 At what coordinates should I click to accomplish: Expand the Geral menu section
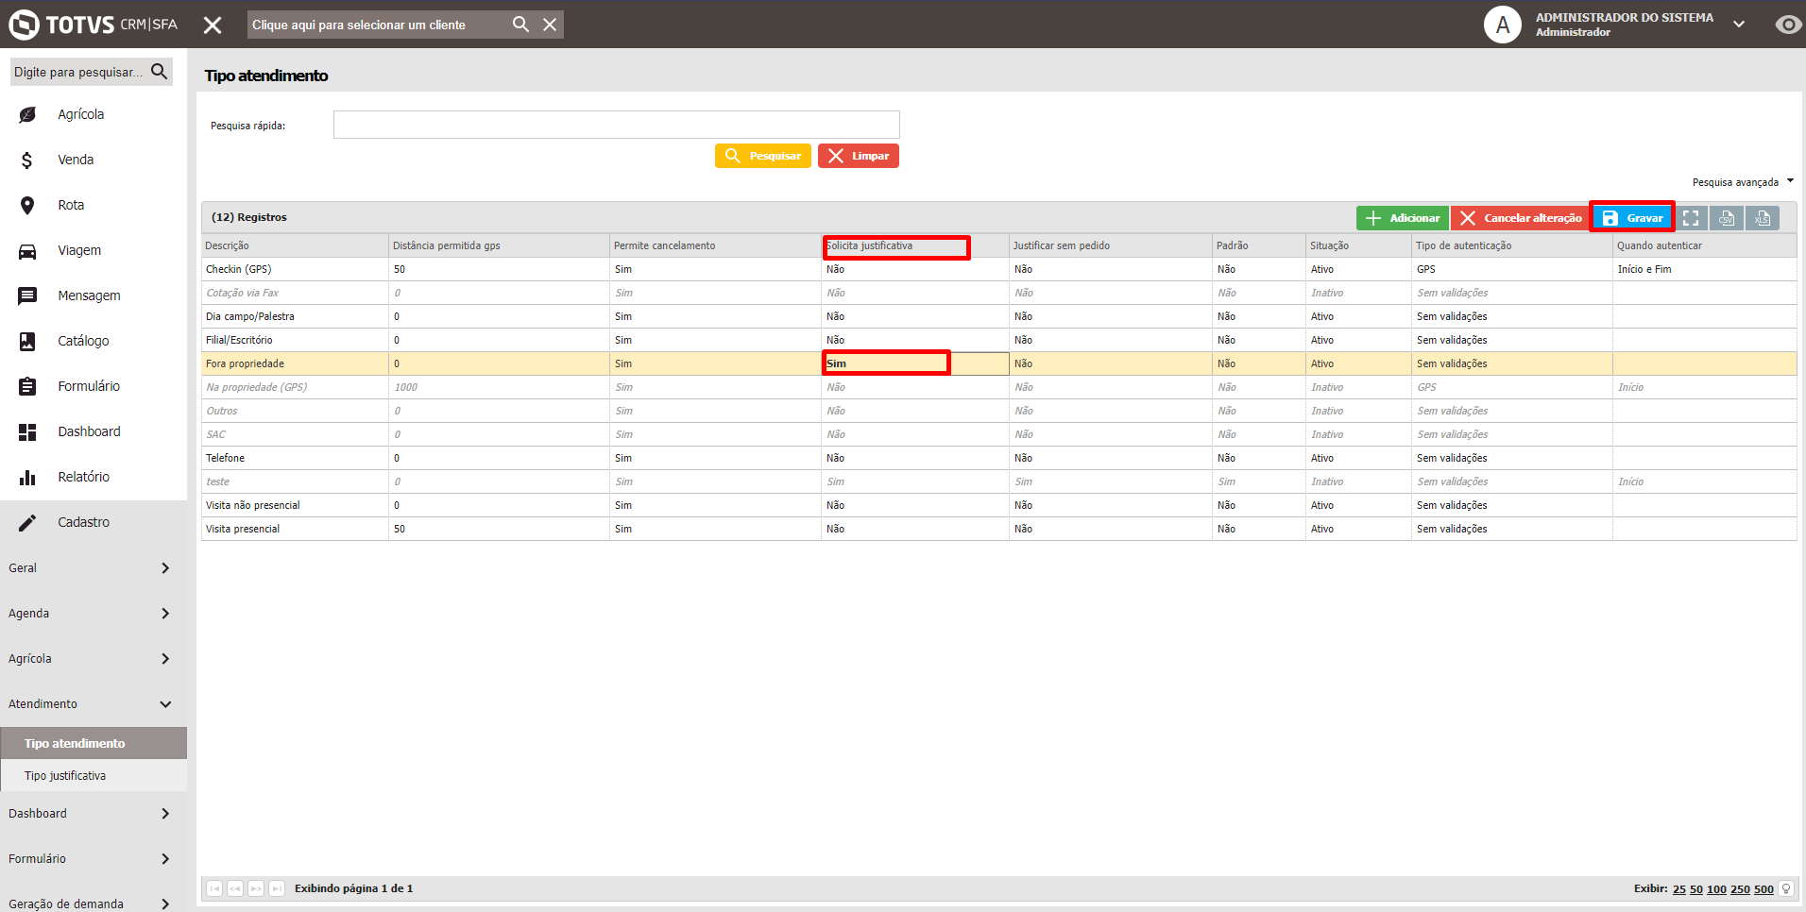(93, 568)
